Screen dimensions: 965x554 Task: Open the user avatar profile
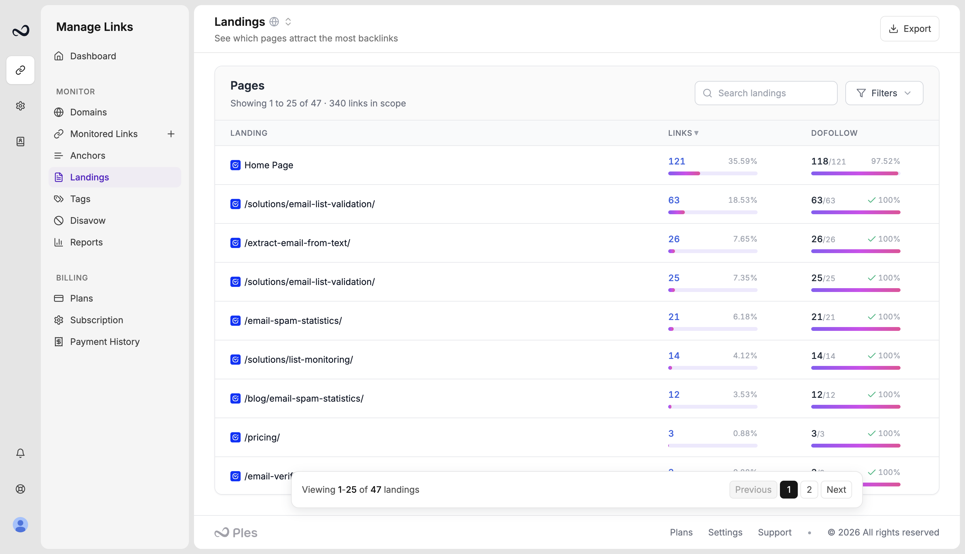click(20, 525)
